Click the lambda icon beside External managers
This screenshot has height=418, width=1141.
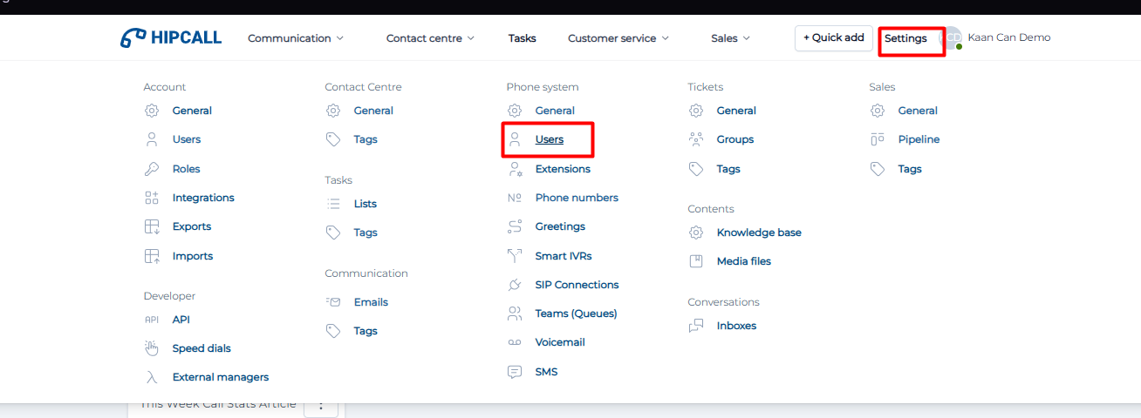point(152,377)
